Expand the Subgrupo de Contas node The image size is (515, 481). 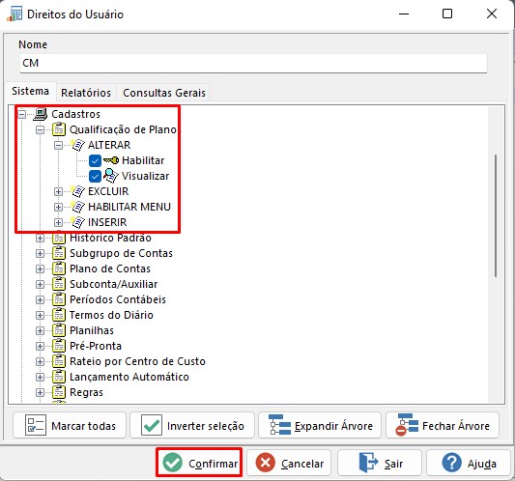[x=40, y=253]
